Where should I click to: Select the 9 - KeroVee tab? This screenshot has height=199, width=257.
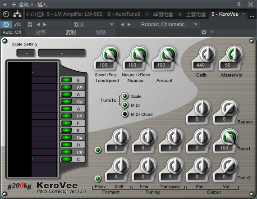click(x=225, y=14)
